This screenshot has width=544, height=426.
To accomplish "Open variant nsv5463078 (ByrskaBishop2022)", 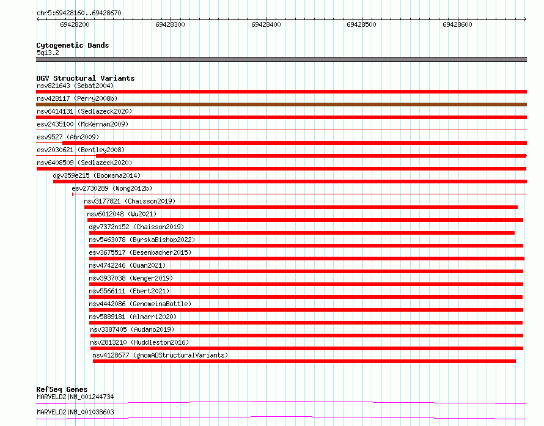I will tap(142, 240).
